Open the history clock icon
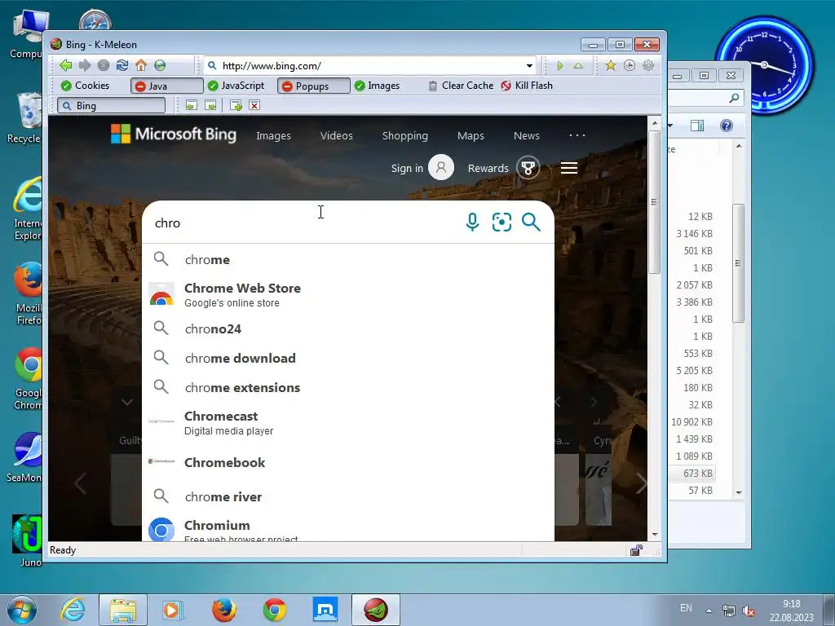This screenshot has height=626, width=835. [x=630, y=65]
